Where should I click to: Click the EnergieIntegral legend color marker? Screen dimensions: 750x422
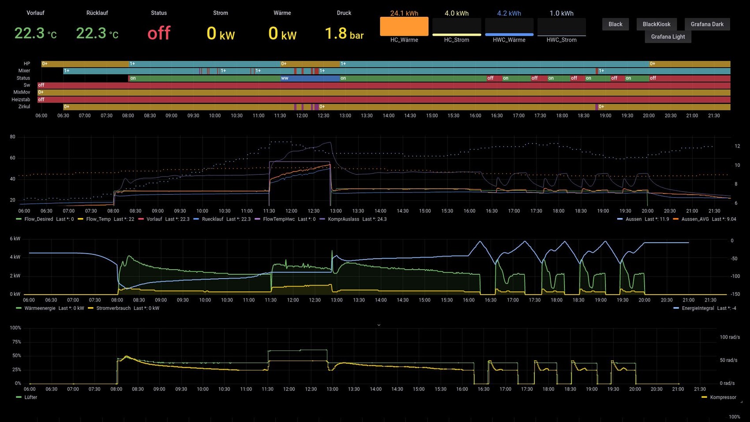click(676, 308)
